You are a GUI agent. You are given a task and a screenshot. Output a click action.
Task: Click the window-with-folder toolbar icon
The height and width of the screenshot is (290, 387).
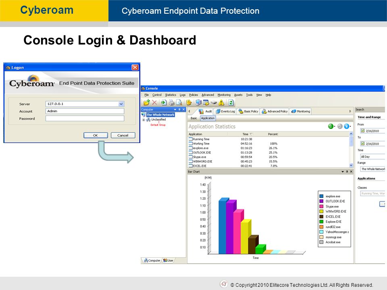206,102
